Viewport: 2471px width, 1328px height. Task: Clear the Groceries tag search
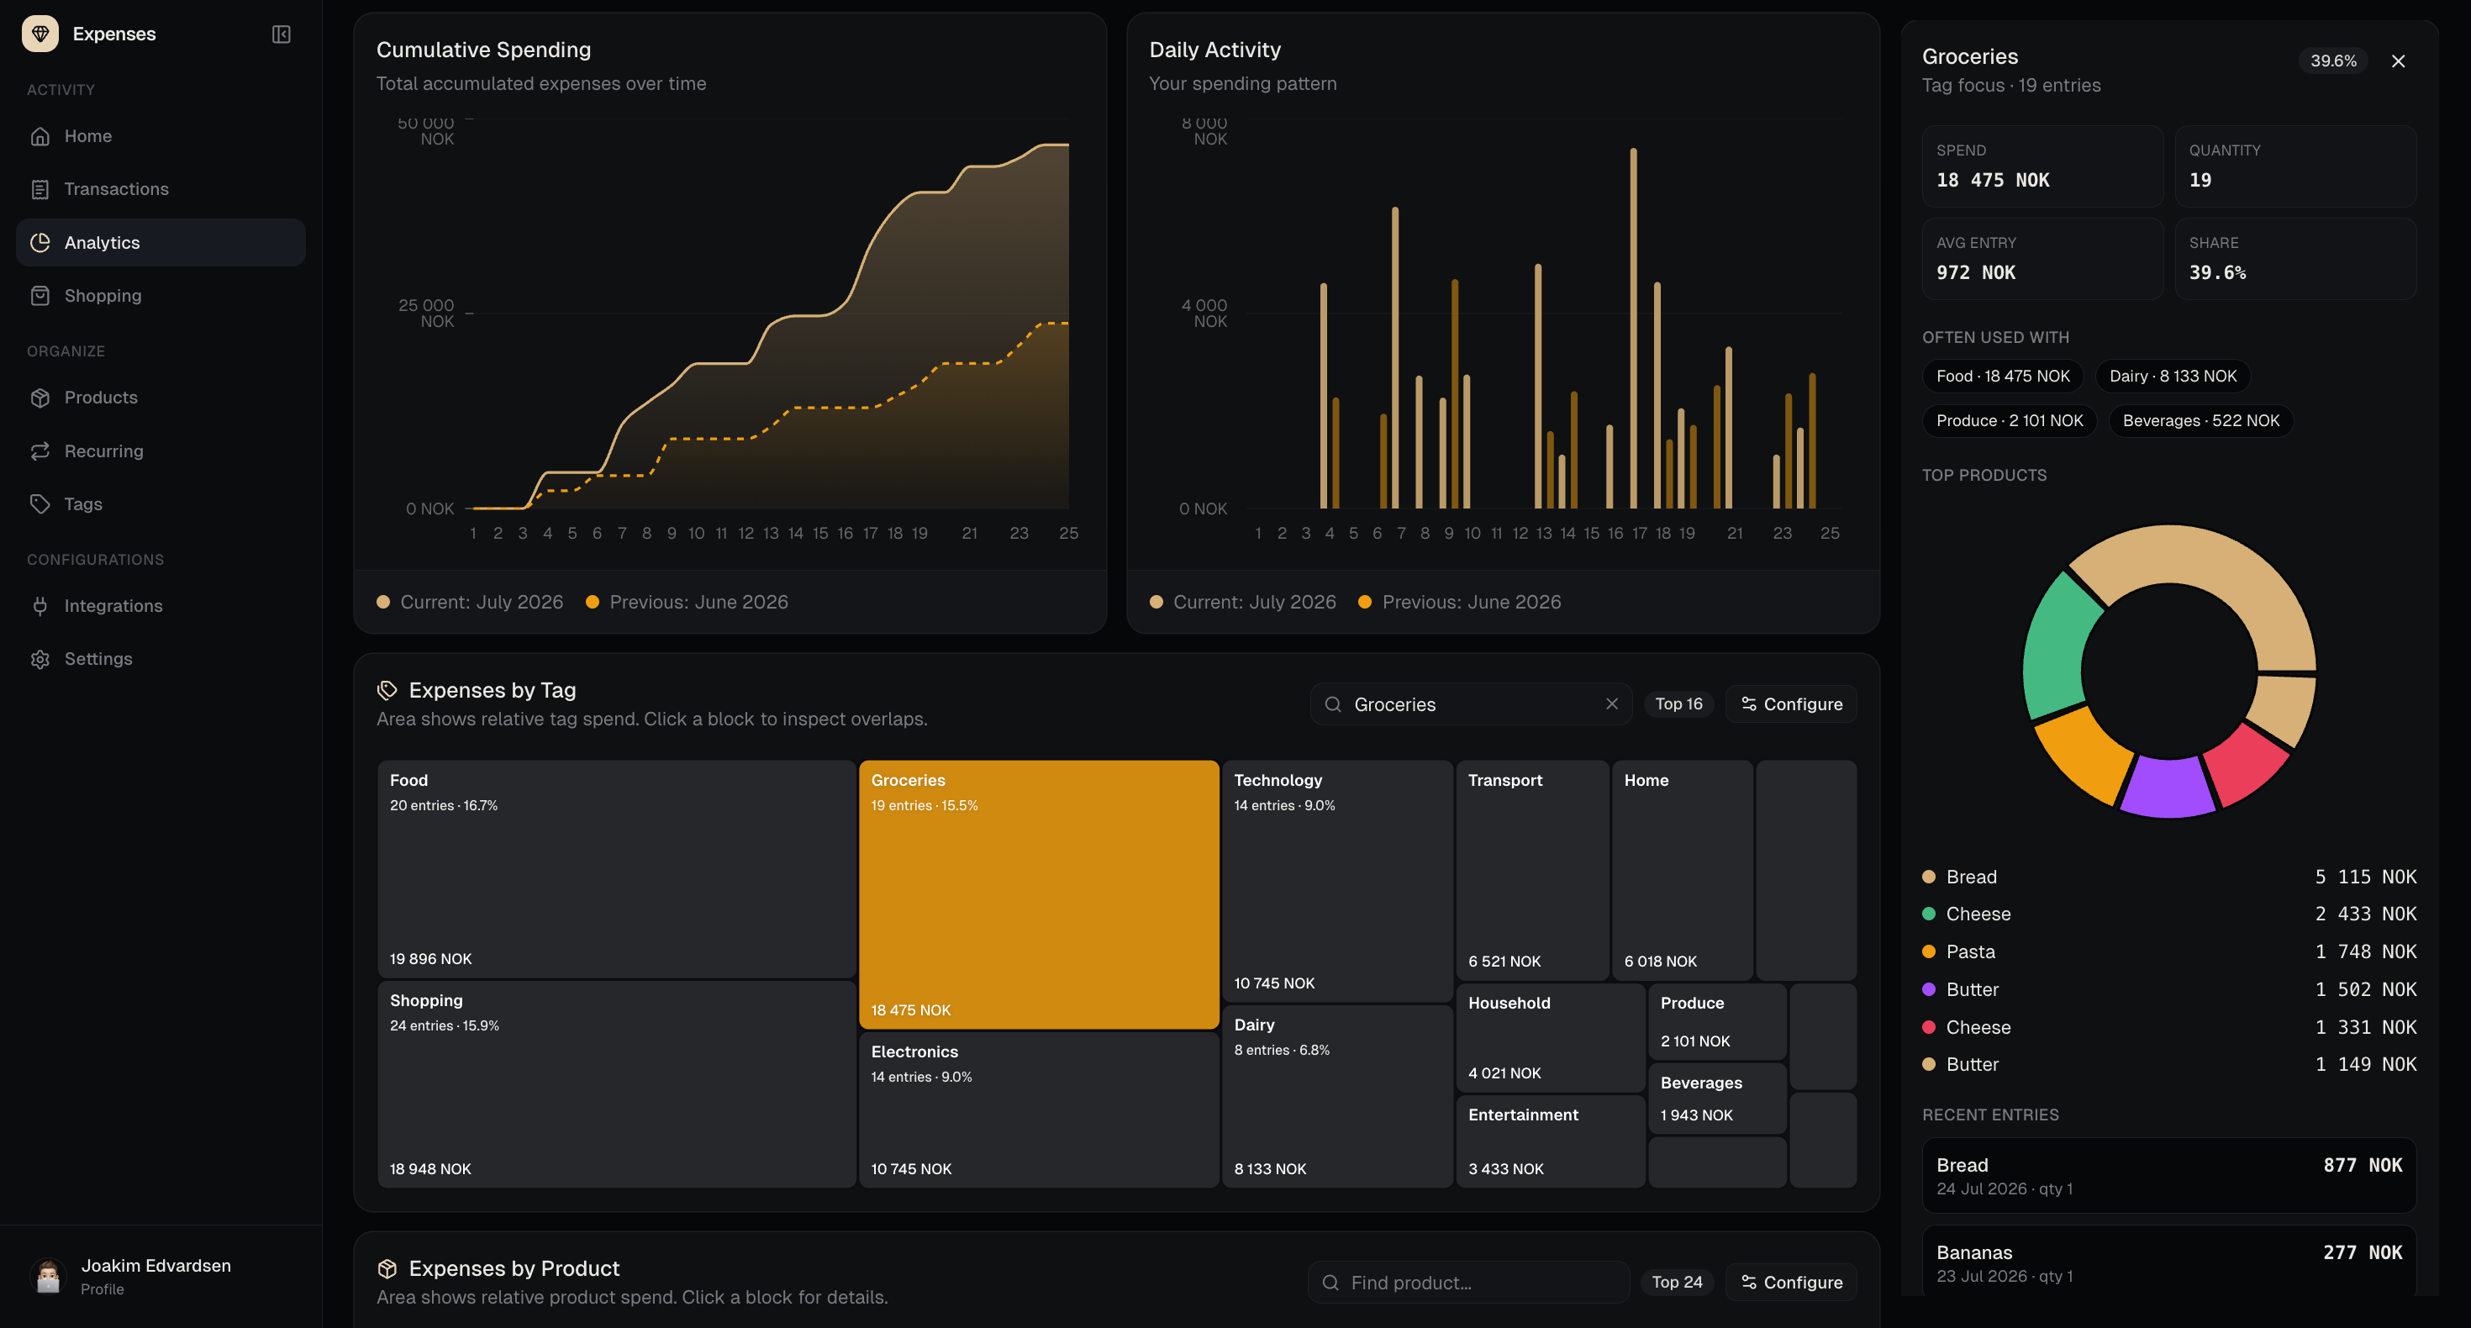click(1611, 704)
